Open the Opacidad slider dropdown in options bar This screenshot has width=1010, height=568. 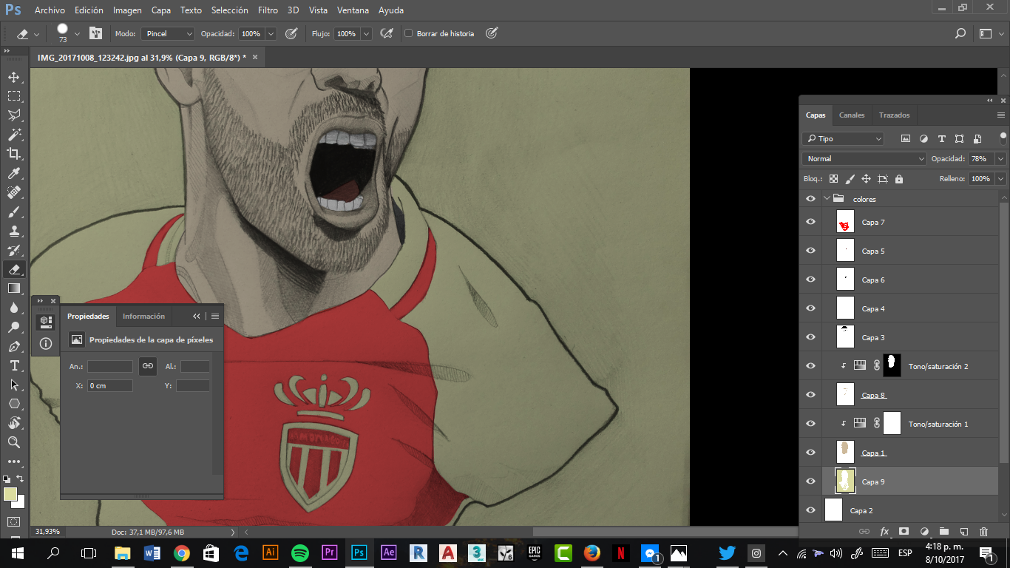[x=271, y=34]
